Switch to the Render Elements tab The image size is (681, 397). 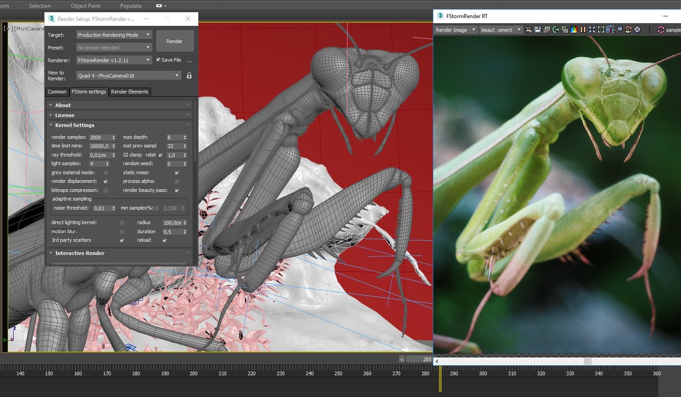pos(129,92)
